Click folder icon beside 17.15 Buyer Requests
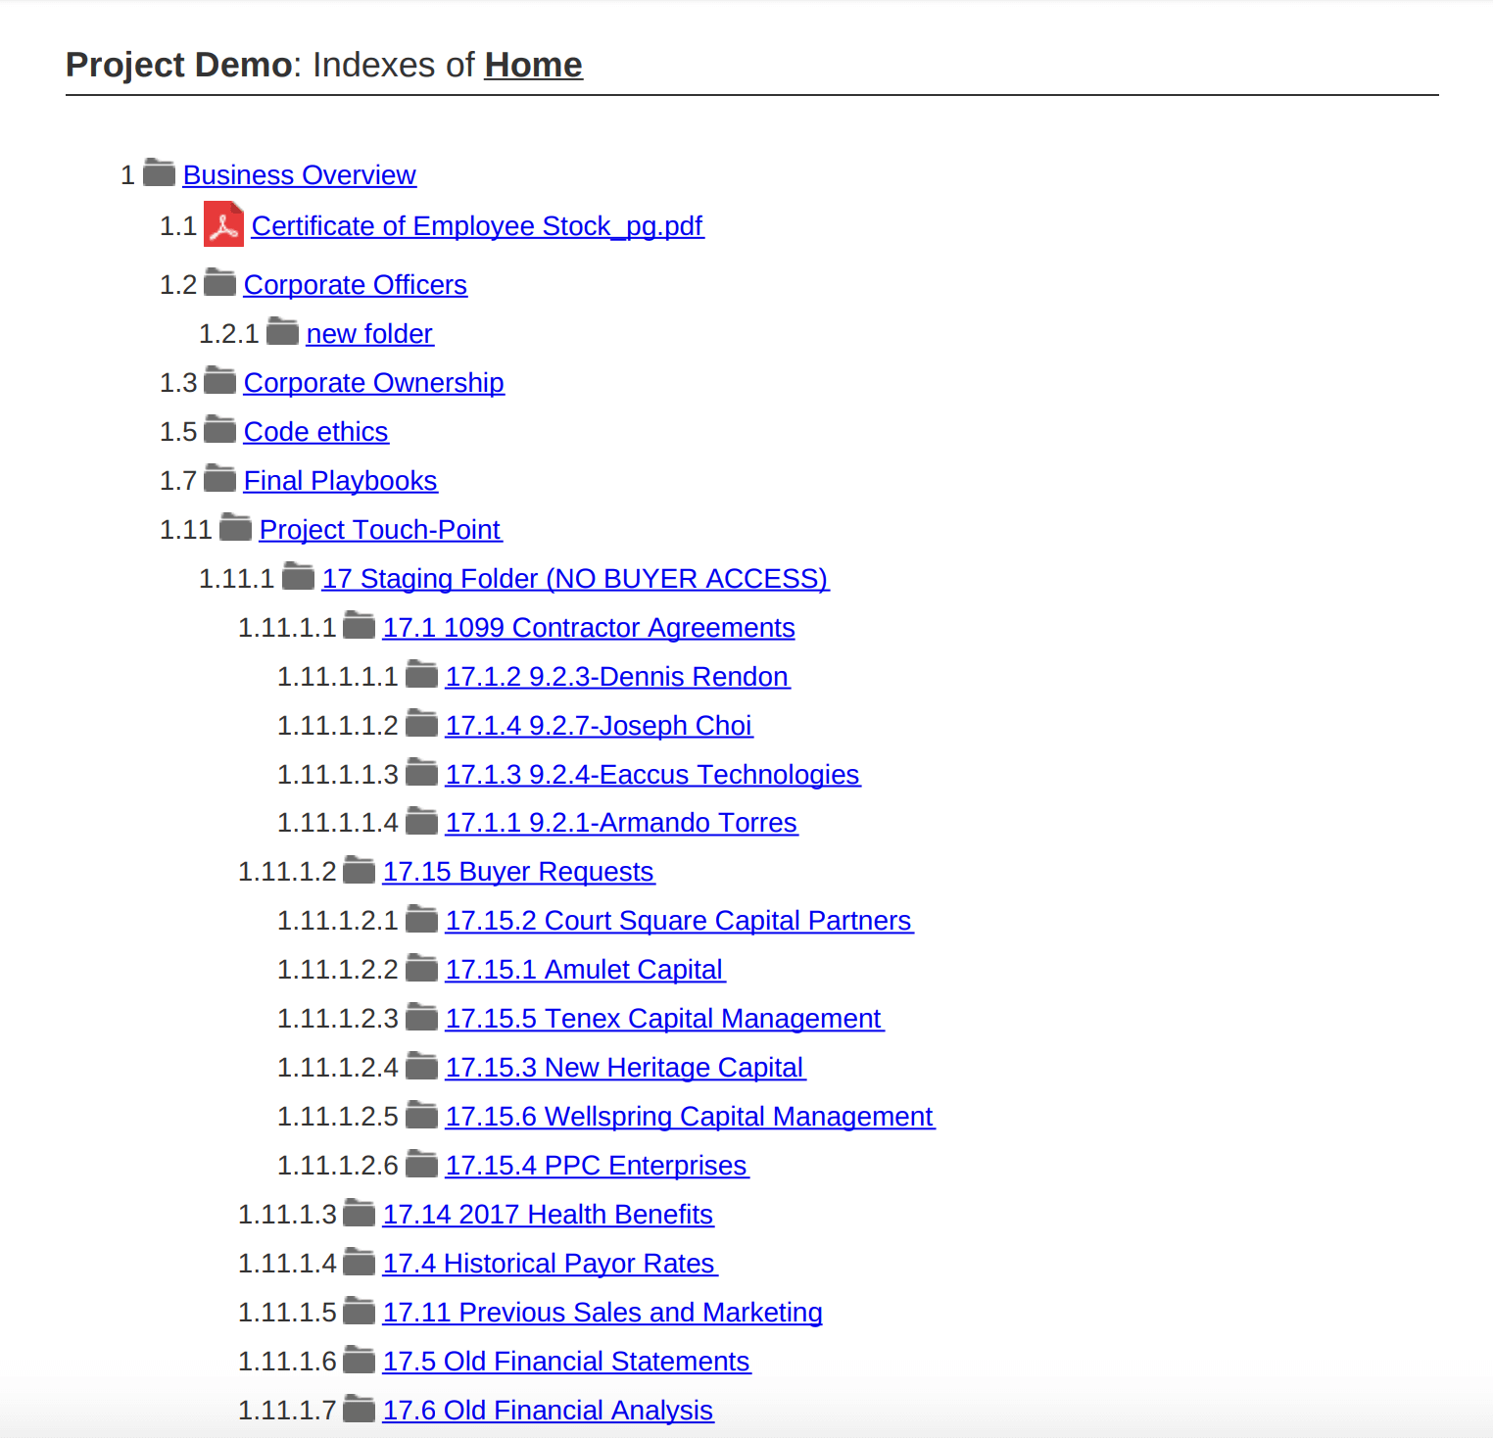1493x1438 pixels. tap(359, 870)
